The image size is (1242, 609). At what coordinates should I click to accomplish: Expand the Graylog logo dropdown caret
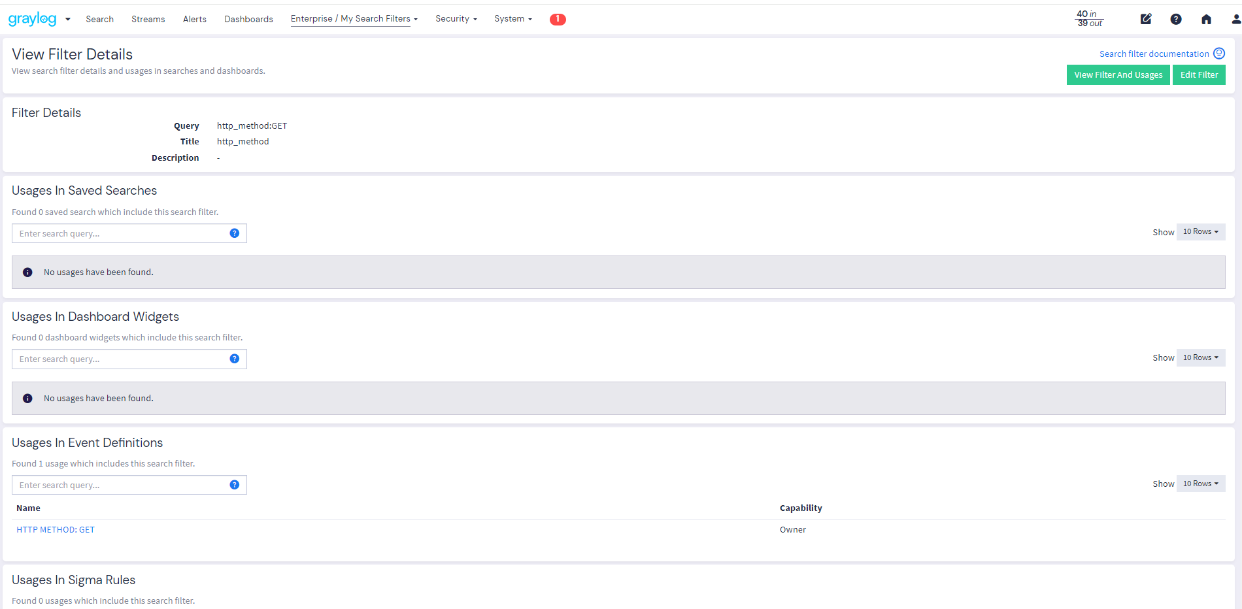click(67, 19)
